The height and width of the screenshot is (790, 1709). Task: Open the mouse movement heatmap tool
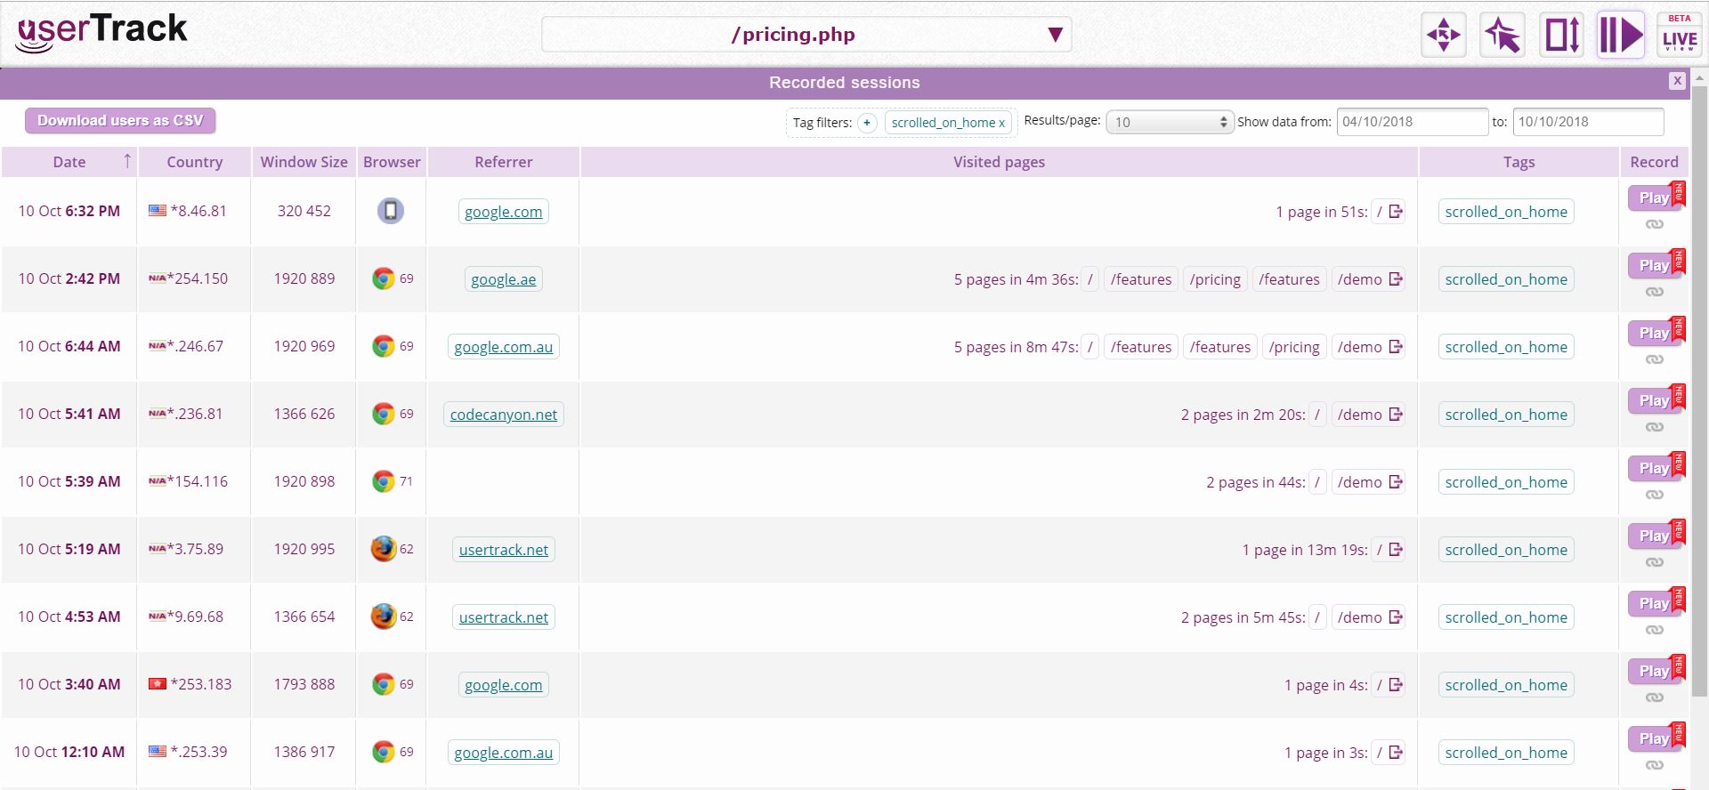click(1443, 36)
